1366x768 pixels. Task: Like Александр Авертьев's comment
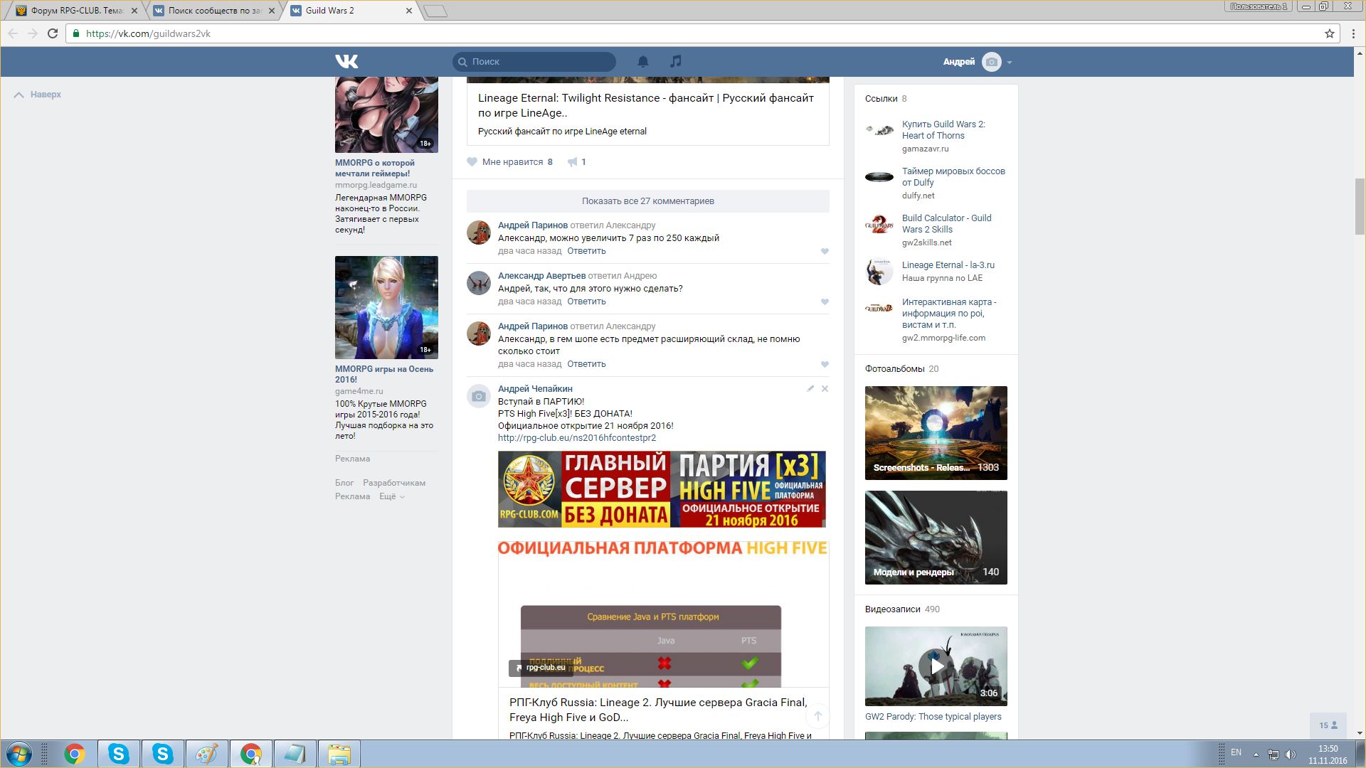point(825,302)
